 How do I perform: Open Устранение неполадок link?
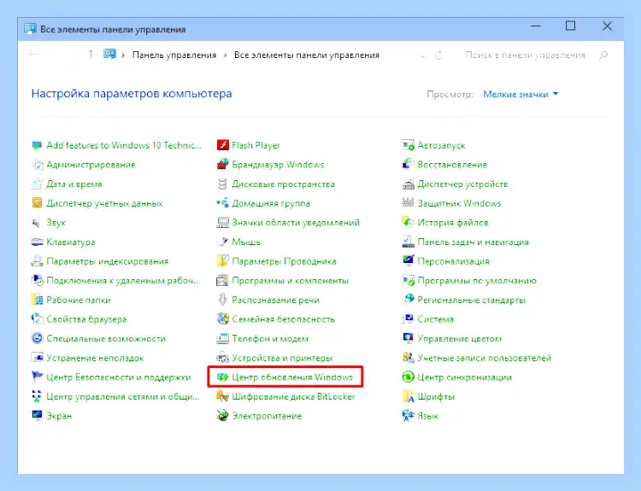(x=95, y=358)
